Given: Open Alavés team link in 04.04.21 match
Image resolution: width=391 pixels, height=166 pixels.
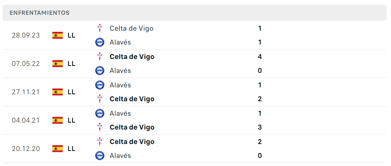Looking at the screenshot, I should point(120,113).
